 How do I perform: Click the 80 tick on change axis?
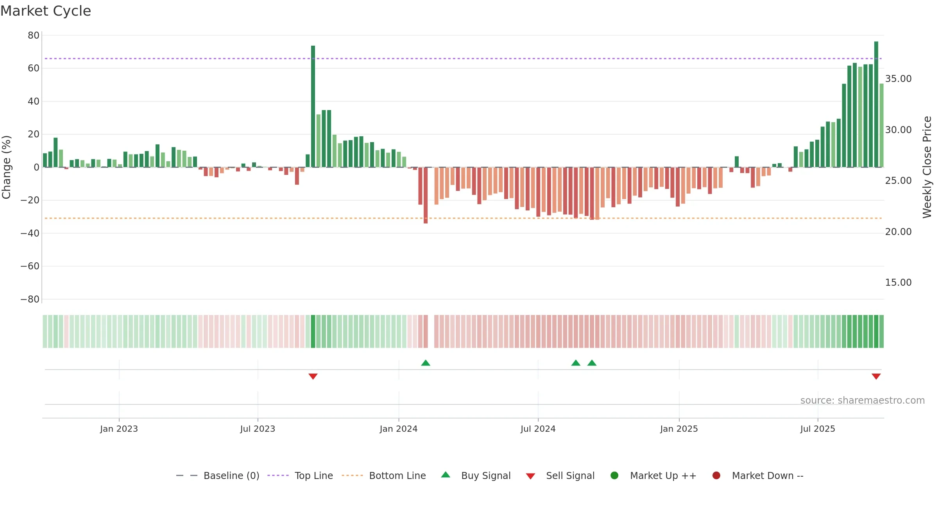(x=34, y=36)
